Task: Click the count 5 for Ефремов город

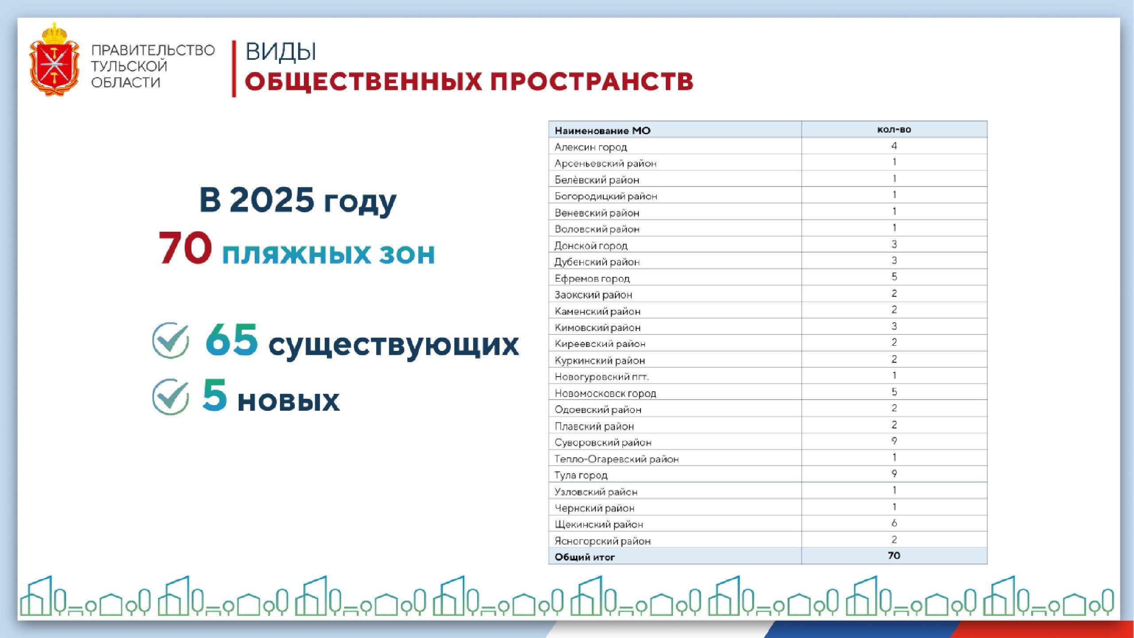Action: pos(894,276)
